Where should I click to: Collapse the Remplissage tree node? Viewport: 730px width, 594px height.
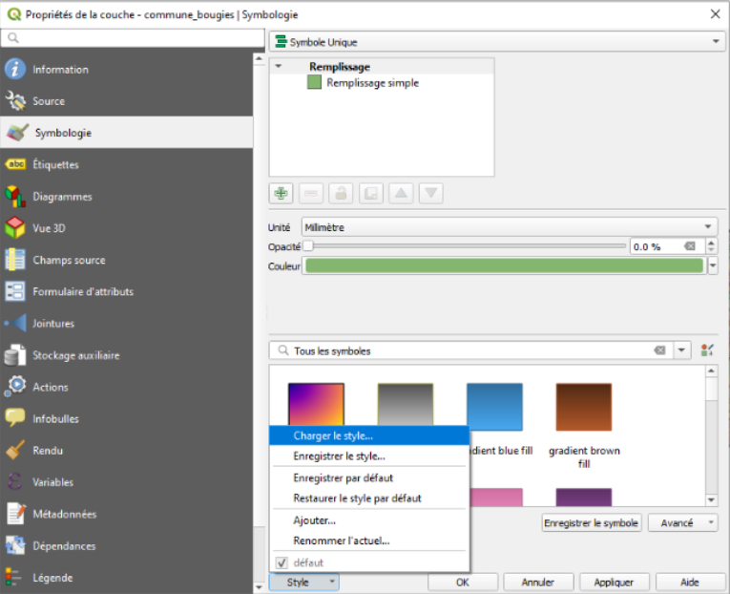(x=279, y=67)
